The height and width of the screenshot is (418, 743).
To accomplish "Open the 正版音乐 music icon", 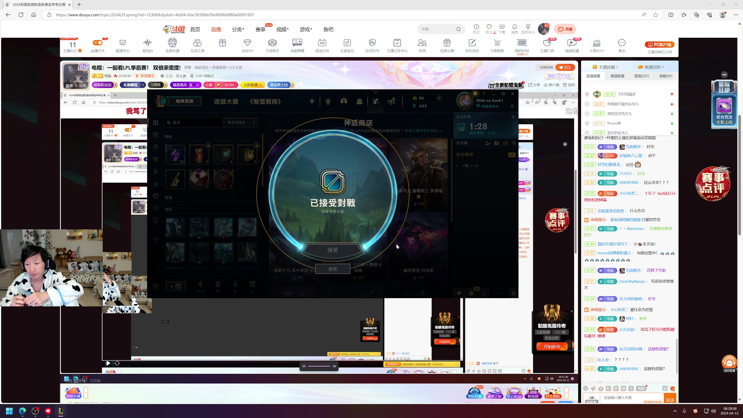I will coord(347,46).
